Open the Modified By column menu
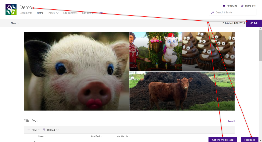This screenshot has width=262, height=142. point(124,136)
